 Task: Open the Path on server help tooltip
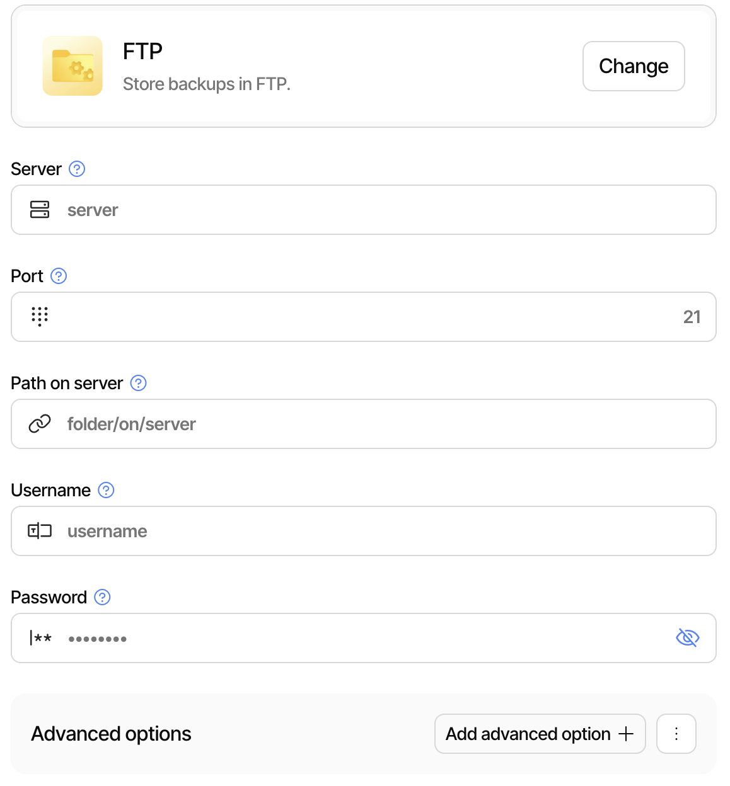138,383
